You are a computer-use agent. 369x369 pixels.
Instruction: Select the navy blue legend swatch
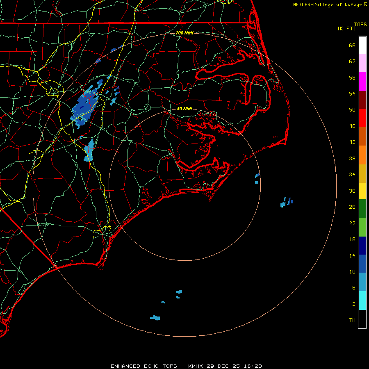362,246
